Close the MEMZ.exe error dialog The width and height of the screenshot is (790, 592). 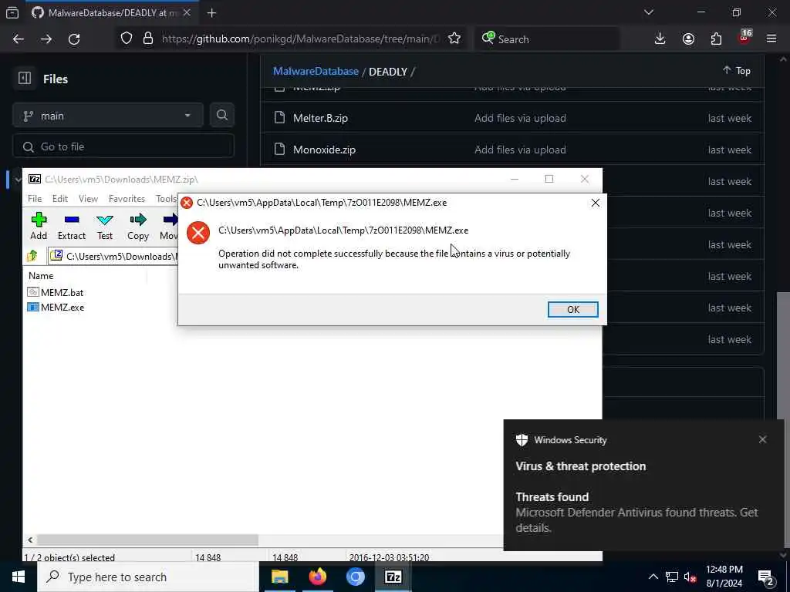[595, 203]
